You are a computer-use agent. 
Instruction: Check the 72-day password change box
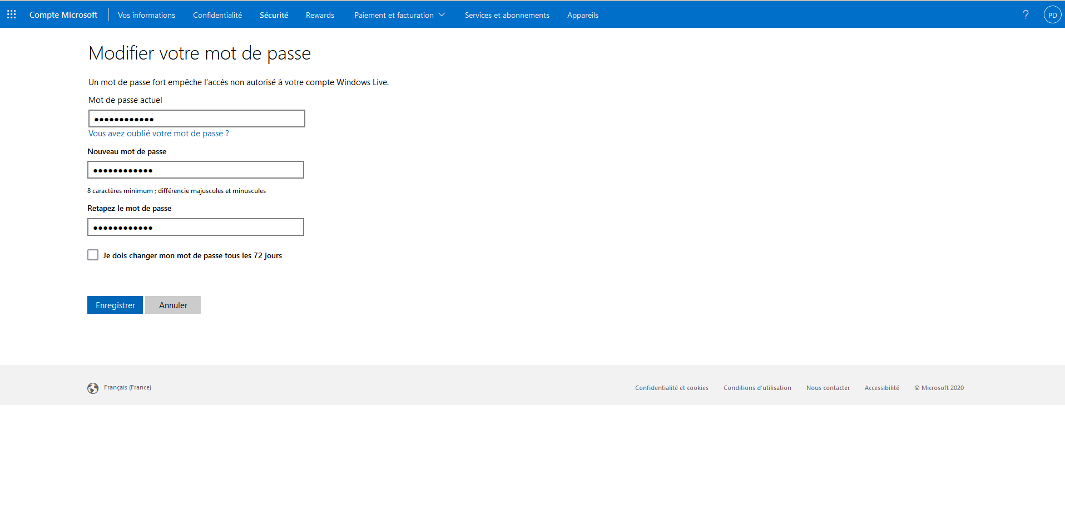click(x=93, y=255)
